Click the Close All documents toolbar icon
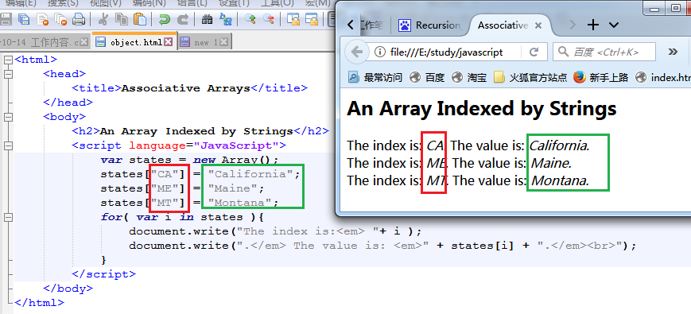 [x=60, y=19]
